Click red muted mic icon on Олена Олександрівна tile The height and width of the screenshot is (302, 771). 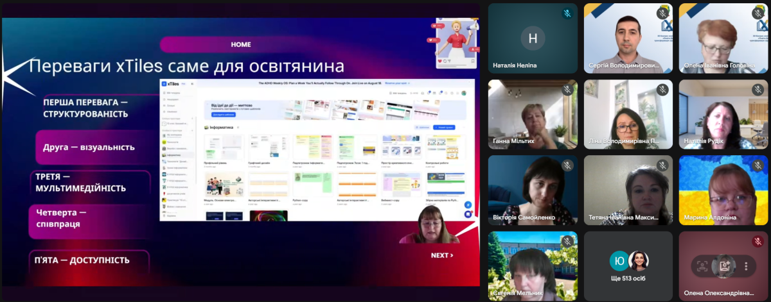coord(758,241)
